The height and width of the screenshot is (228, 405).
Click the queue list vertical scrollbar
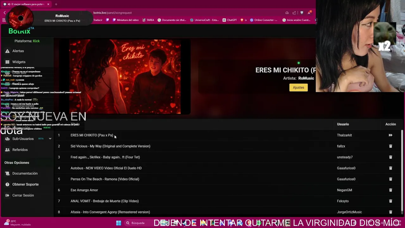click(x=402, y=170)
